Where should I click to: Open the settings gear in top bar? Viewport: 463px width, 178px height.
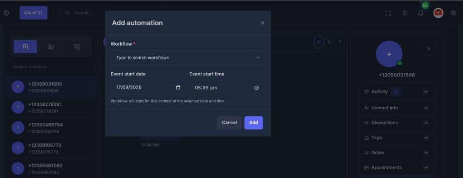(453, 13)
